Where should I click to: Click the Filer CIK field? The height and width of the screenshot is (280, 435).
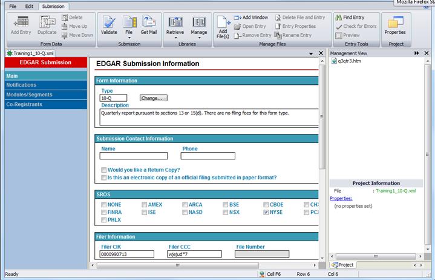click(x=127, y=254)
